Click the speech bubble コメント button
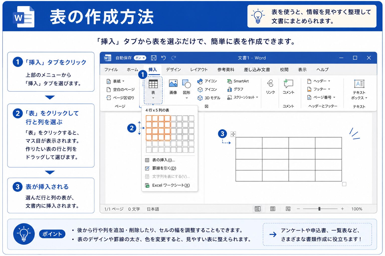The height and width of the screenshot is (256, 385). [288, 87]
